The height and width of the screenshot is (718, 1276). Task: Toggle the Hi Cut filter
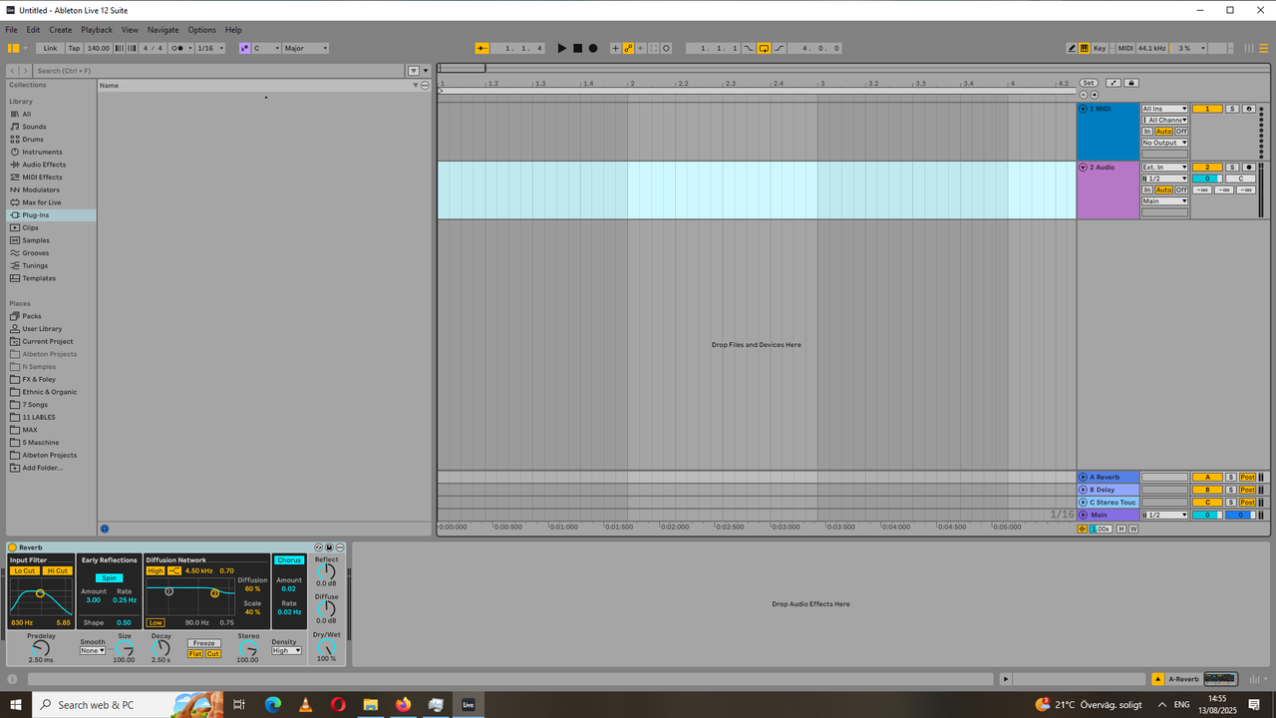58,570
